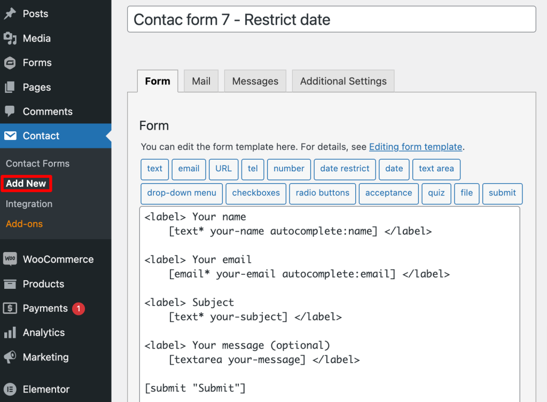This screenshot has width=547, height=402.
Task: Click the Contact envelope icon
Action: 10,136
